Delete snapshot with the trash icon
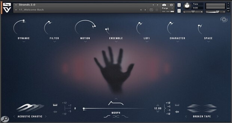232x123 pixels. click(157, 10)
